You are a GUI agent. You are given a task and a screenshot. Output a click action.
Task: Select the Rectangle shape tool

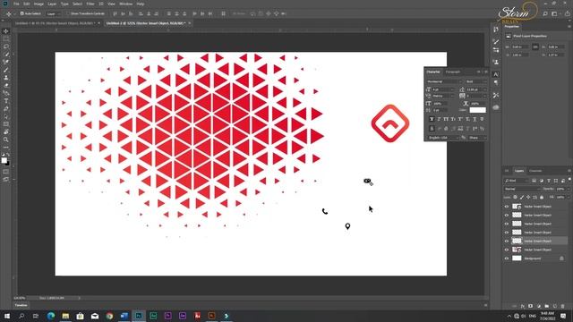(6, 124)
